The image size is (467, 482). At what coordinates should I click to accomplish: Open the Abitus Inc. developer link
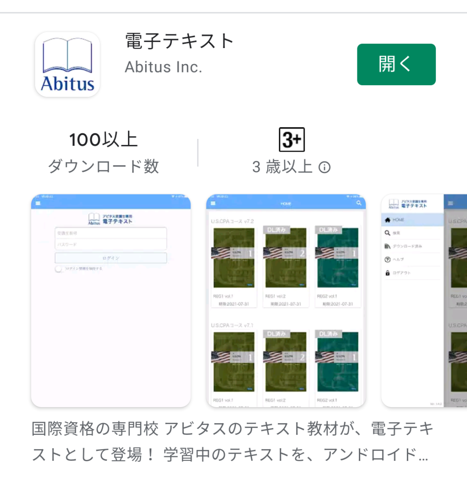[x=163, y=67]
